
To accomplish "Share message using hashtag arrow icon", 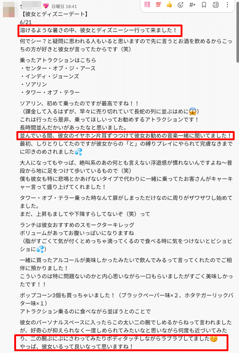I will coord(192,5).
